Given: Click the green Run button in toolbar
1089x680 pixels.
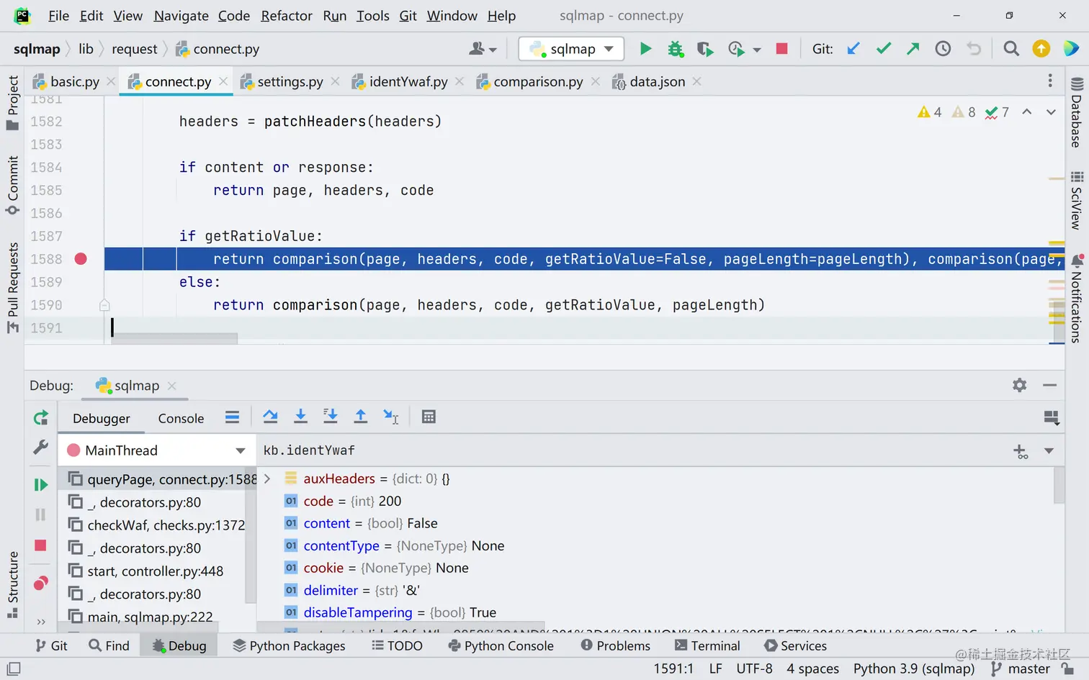Looking at the screenshot, I should point(645,49).
